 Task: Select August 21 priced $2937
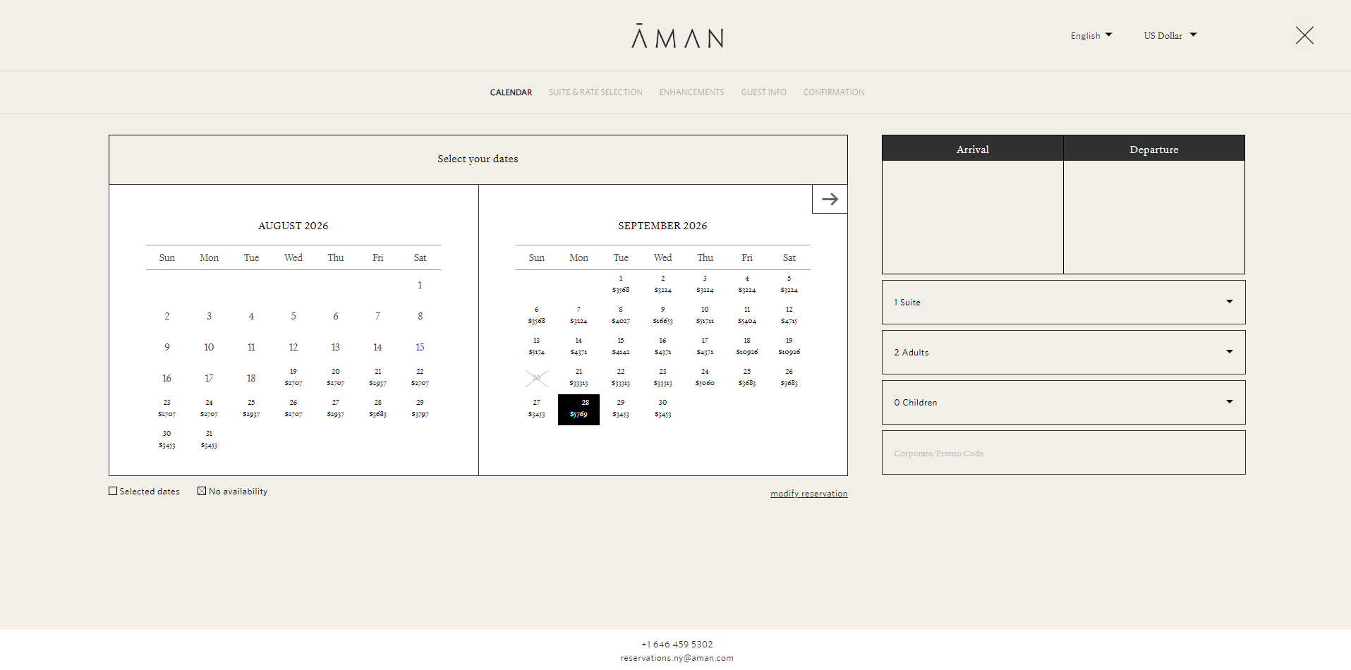pyautogui.click(x=377, y=377)
